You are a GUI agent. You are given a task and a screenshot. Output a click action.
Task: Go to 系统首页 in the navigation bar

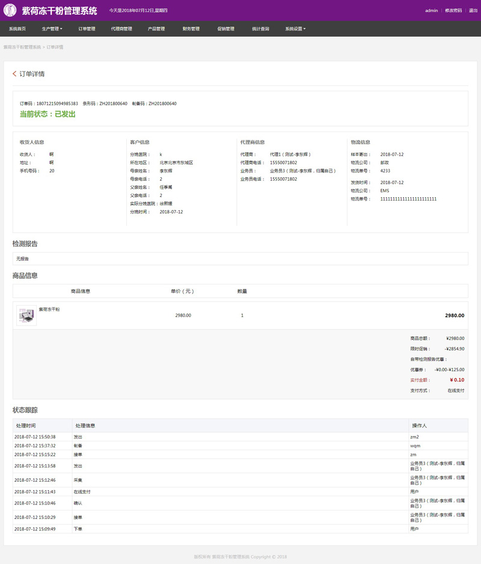click(x=17, y=29)
